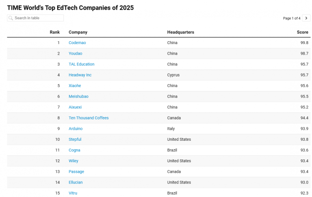Viewport: 312px width, 197px height.
Task: Open the Cogna company link
Action: [x=74, y=150]
